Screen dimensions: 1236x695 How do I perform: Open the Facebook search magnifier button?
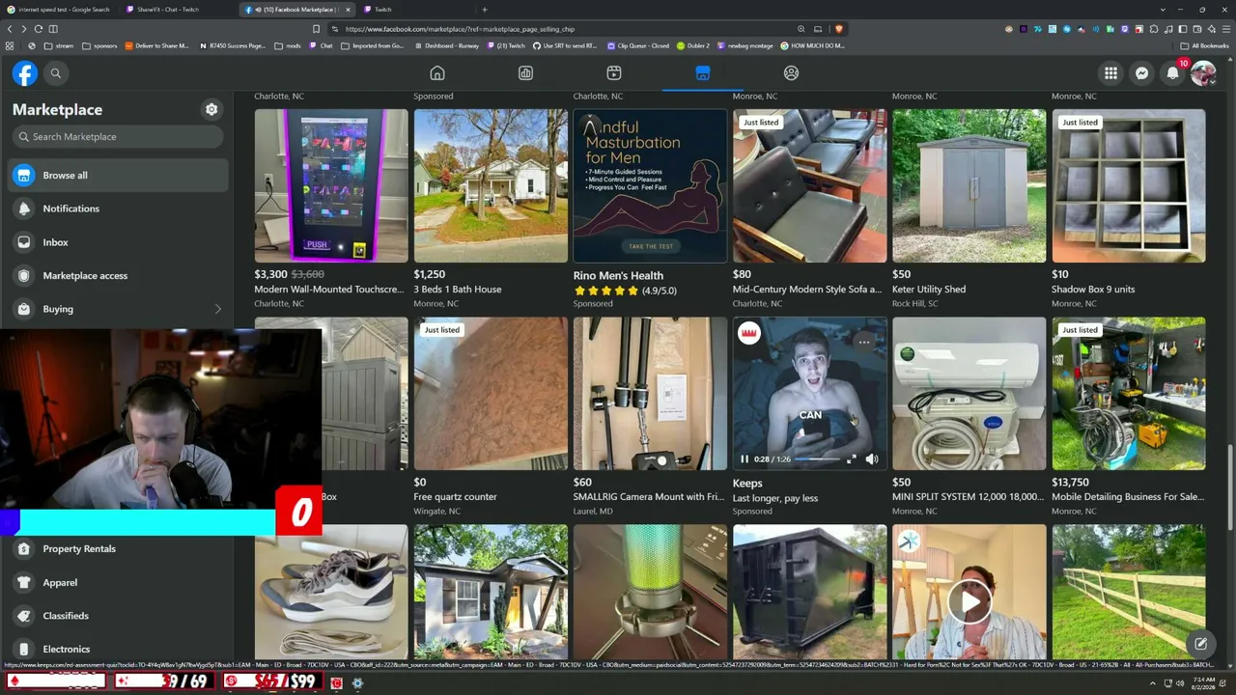tap(56, 73)
